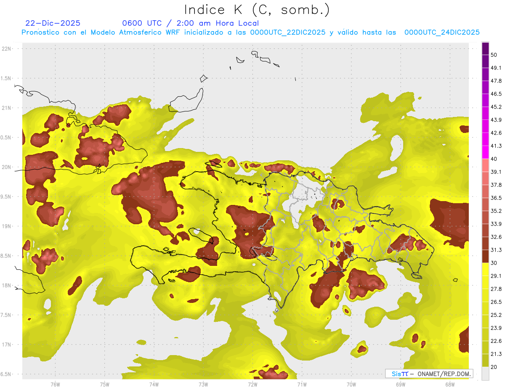Viewport: 505px width, 390px height.
Task: Click the colorbar value 32.6
Action: click(496, 237)
